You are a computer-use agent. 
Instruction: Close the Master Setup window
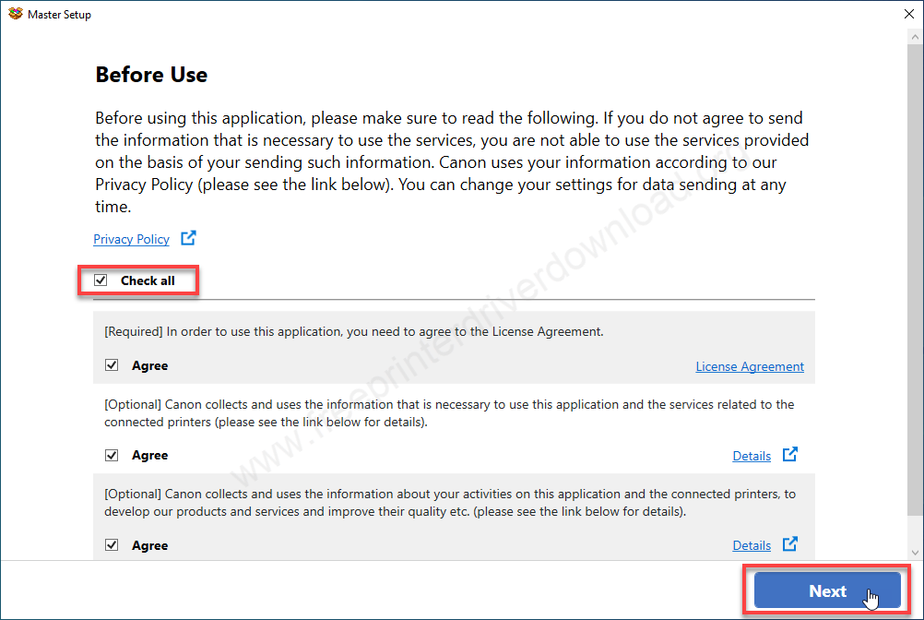(x=908, y=14)
